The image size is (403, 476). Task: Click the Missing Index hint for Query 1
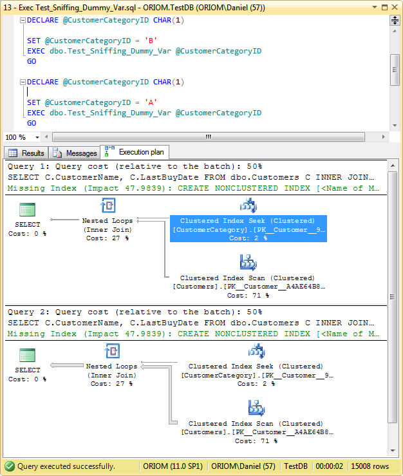193,188
